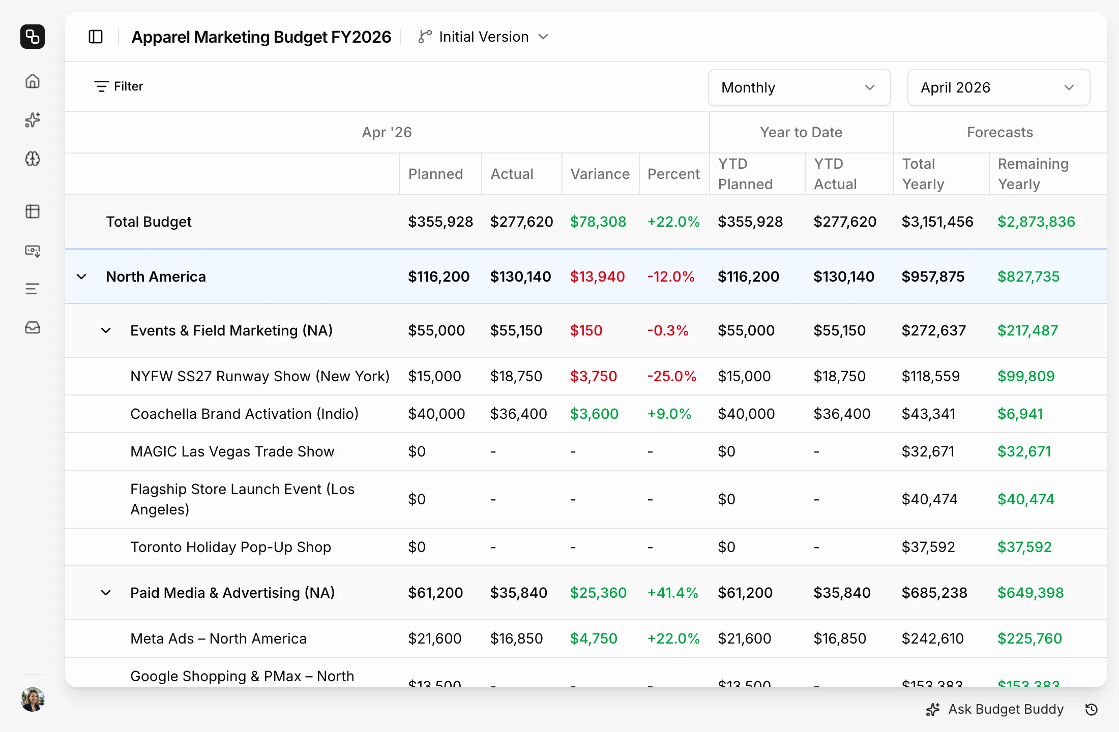1119x732 pixels.
Task: Open the payment card icon in sidebar
Action: [33, 251]
